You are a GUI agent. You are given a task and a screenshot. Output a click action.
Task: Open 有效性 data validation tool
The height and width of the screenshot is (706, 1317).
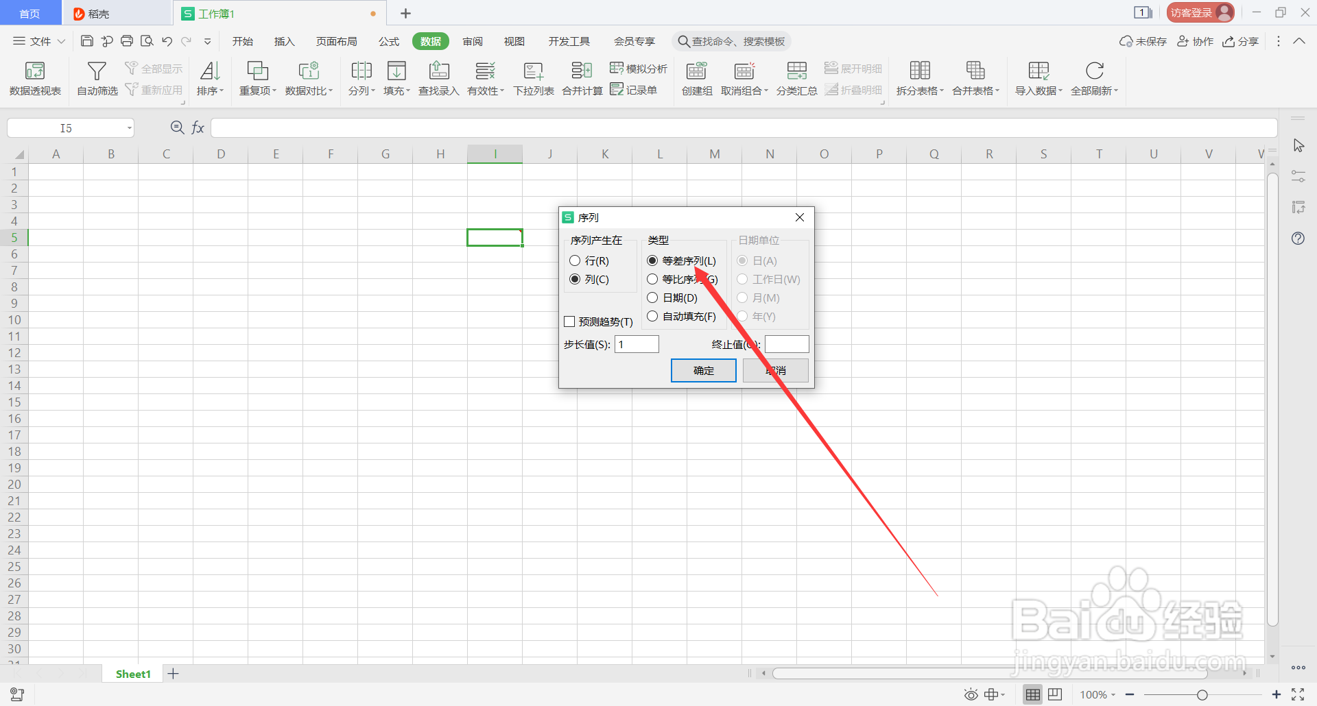[x=486, y=79]
